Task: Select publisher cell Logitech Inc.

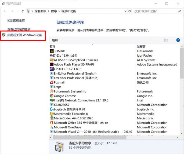Action: tap(146, 109)
